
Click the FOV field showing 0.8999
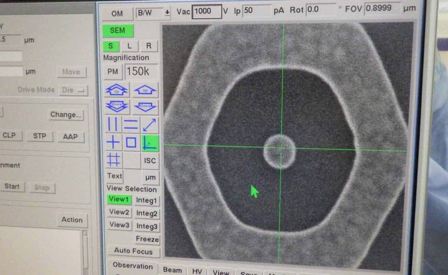pyautogui.click(x=382, y=9)
